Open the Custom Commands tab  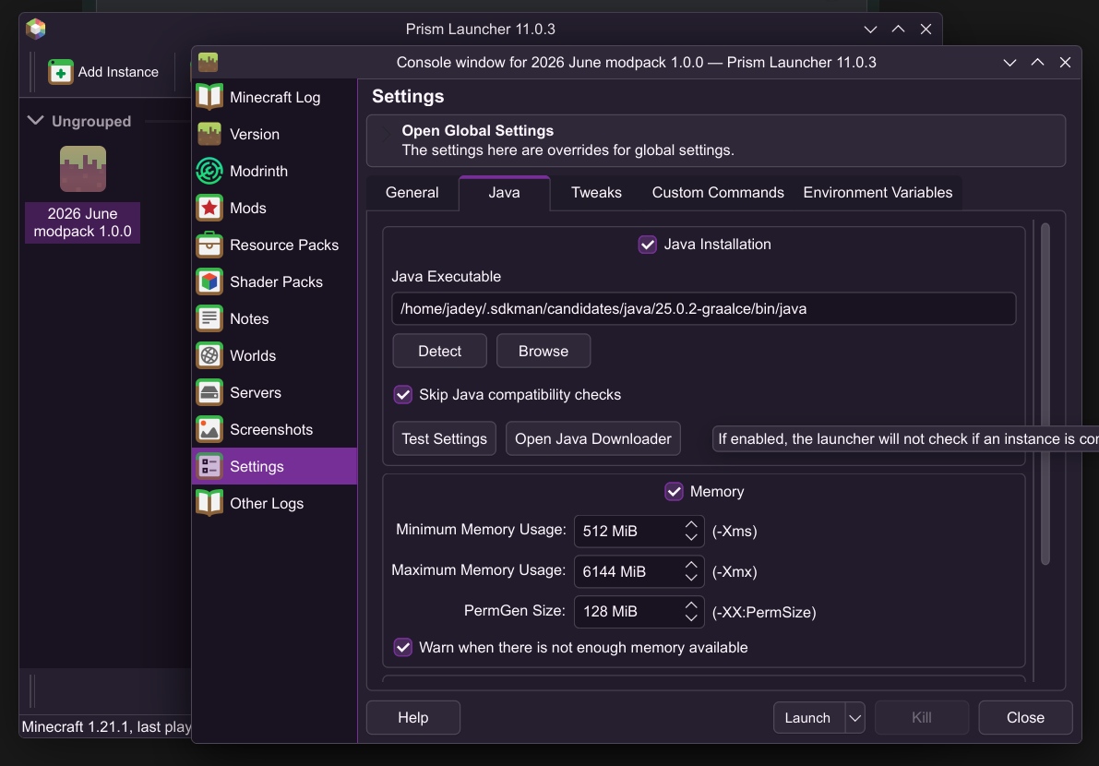[x=718, y=193]
